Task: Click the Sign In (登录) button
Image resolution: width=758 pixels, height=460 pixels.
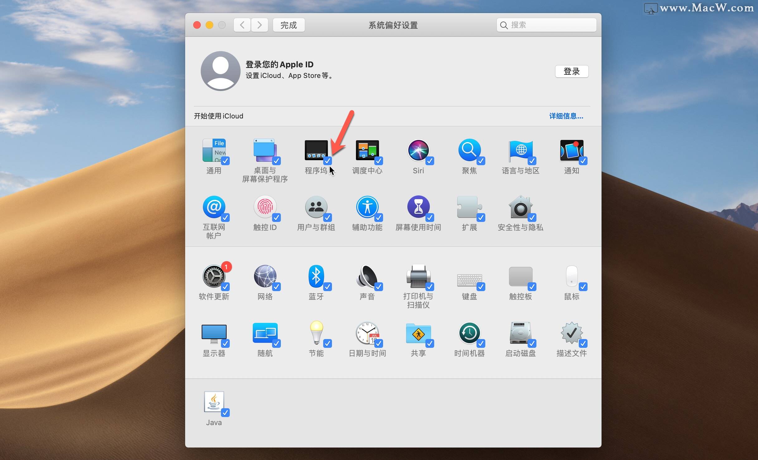Action: coord(571,71)
